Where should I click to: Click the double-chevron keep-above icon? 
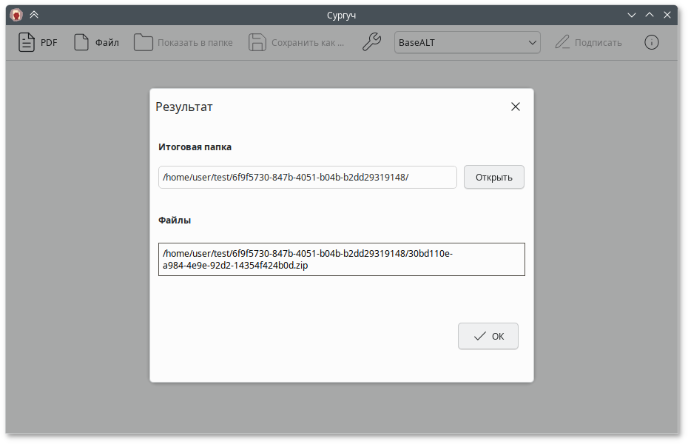tap(34, 15)
